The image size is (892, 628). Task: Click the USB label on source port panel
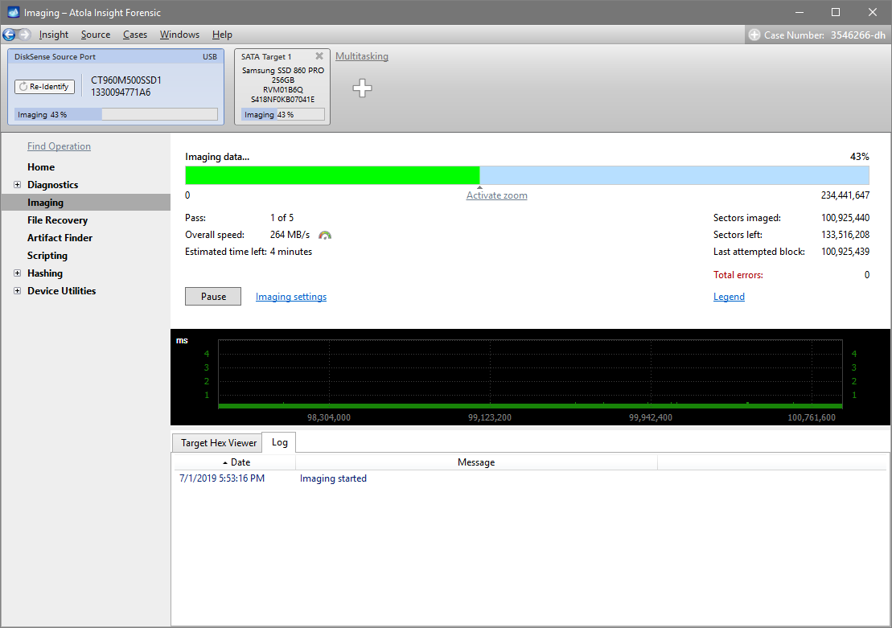pyautogui.click(x=210, y=57)
